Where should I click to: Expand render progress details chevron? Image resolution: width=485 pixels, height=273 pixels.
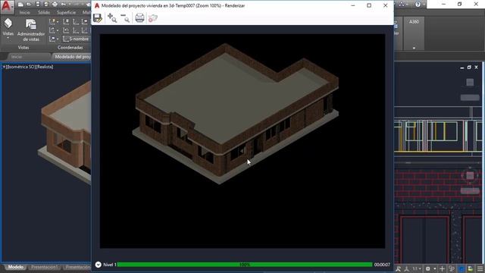tap(98, 265)
